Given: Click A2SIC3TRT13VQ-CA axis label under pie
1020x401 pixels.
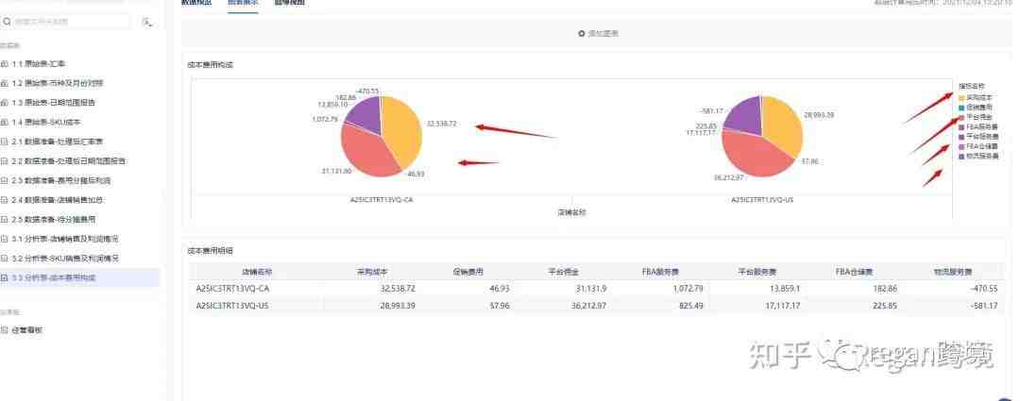Looking at the screenshot, I should click(382, 200).
